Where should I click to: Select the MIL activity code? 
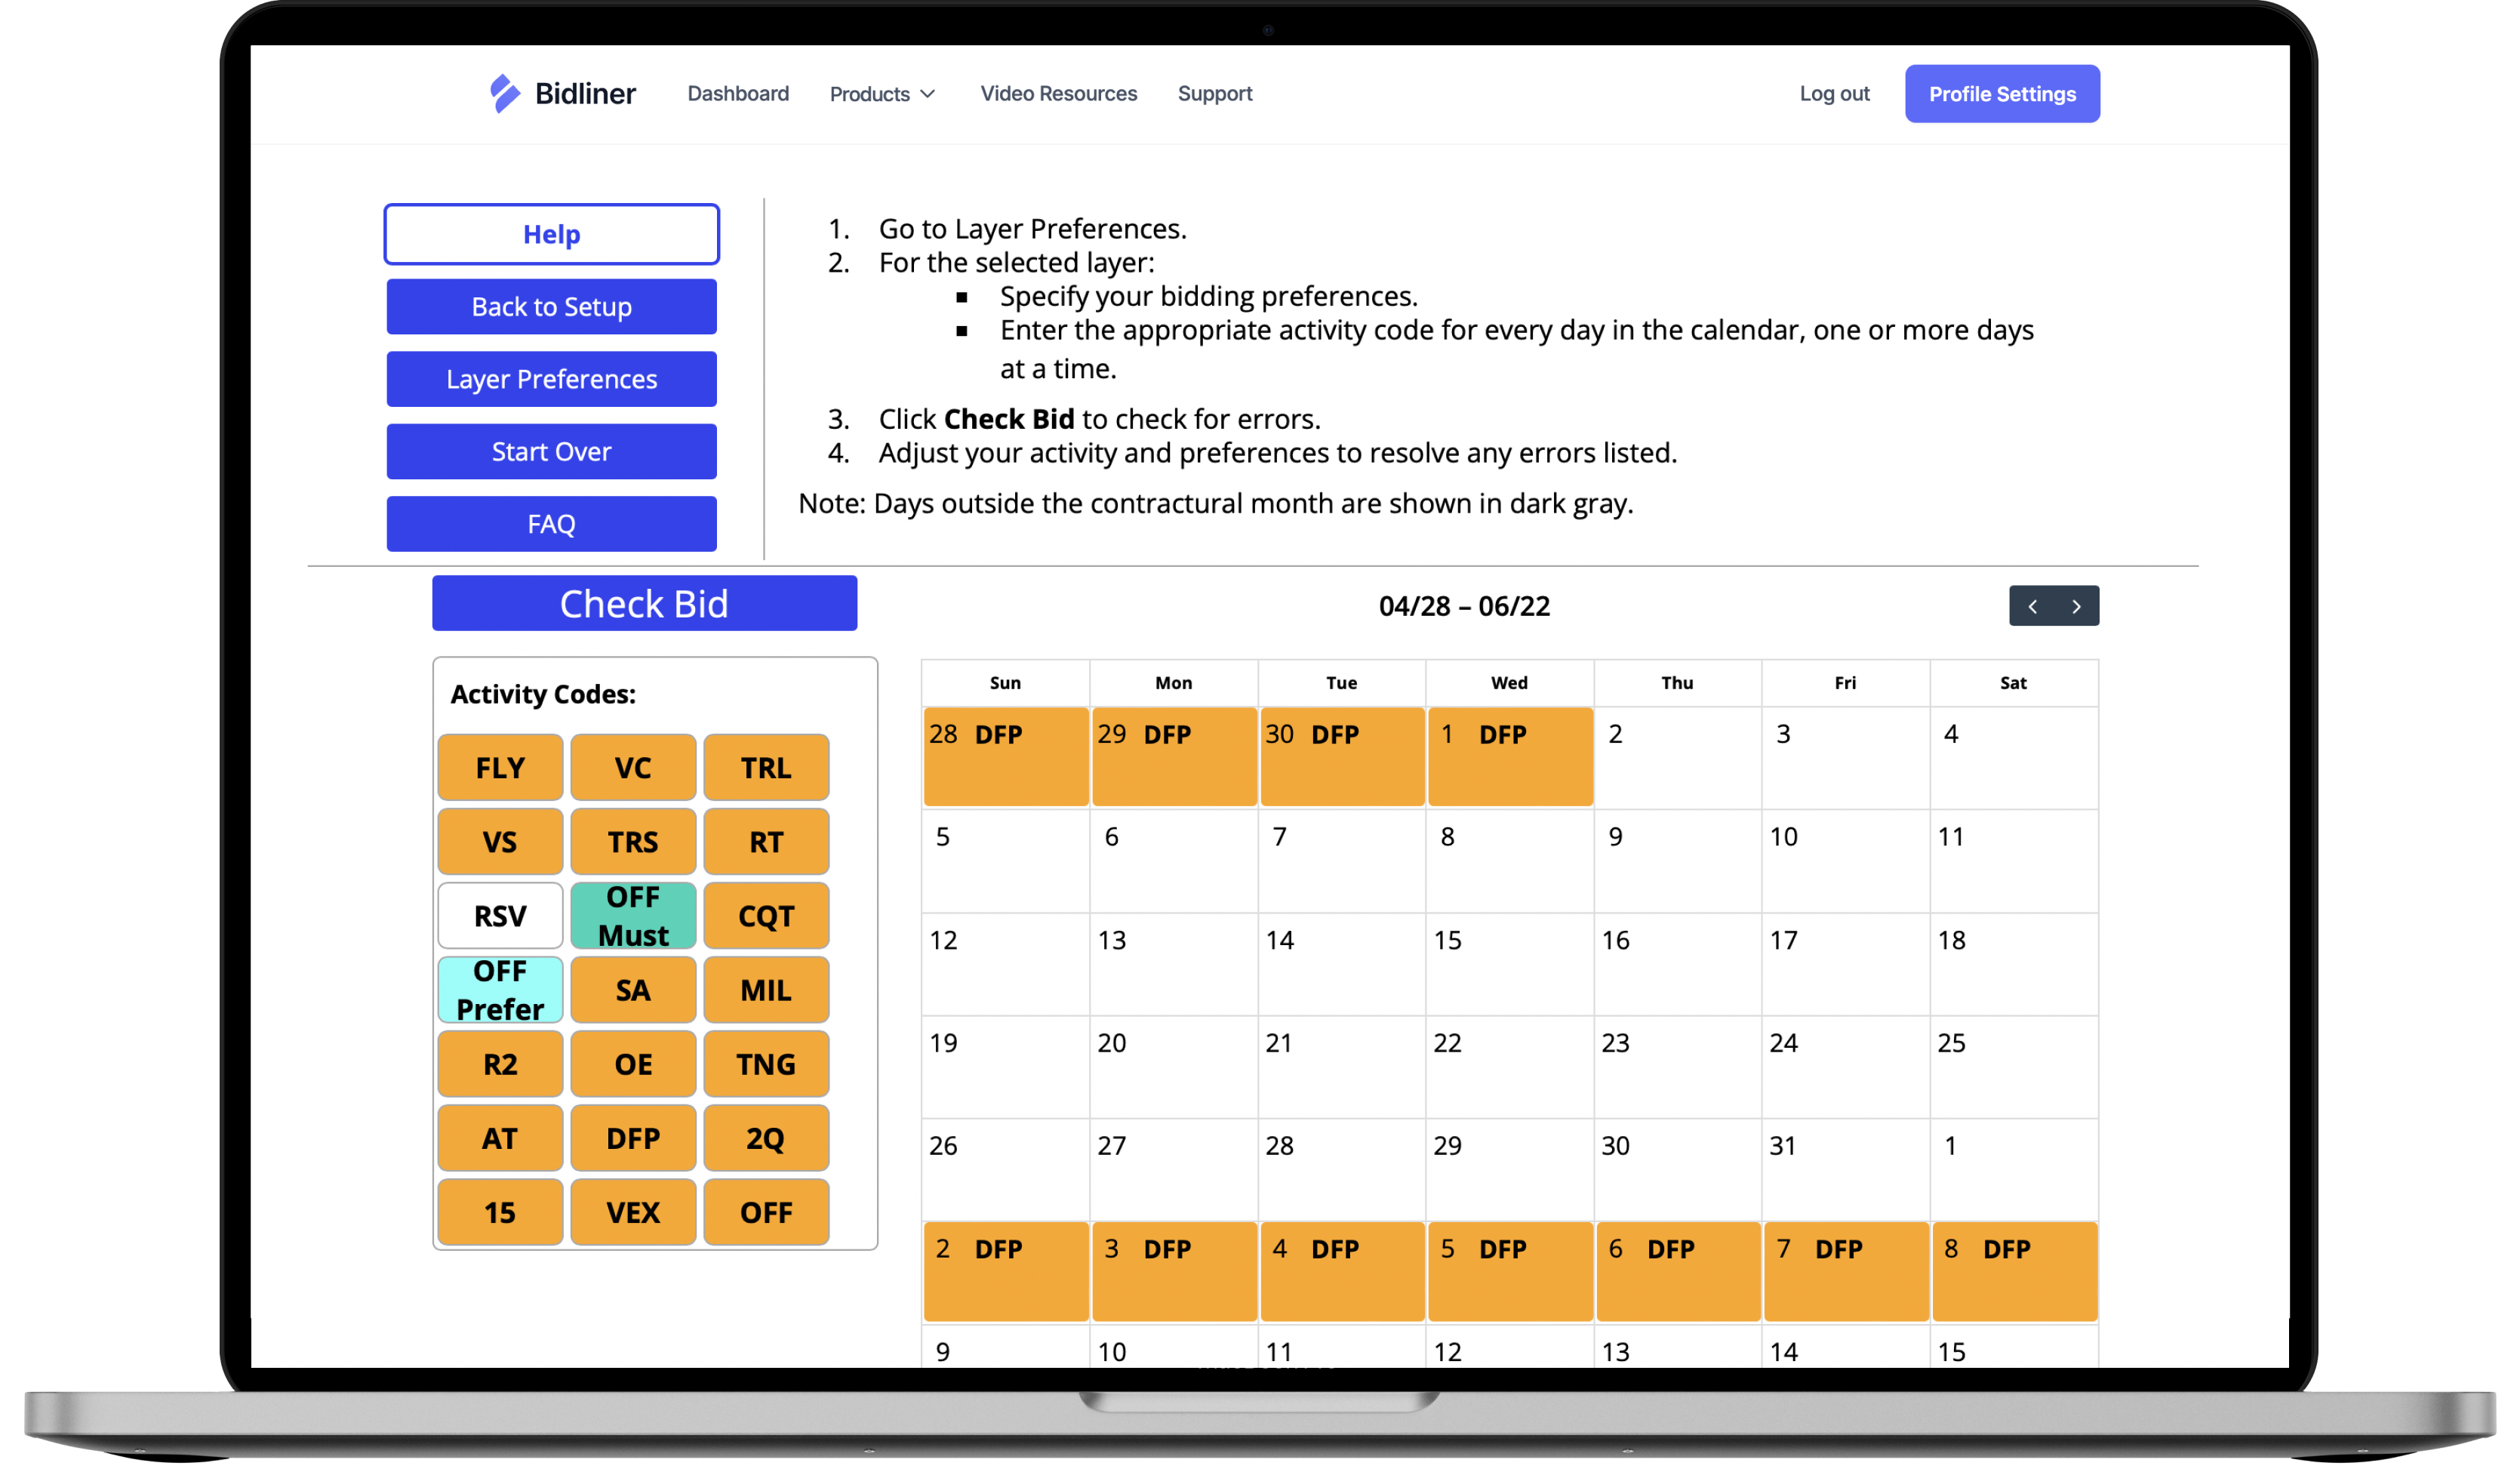766,989
